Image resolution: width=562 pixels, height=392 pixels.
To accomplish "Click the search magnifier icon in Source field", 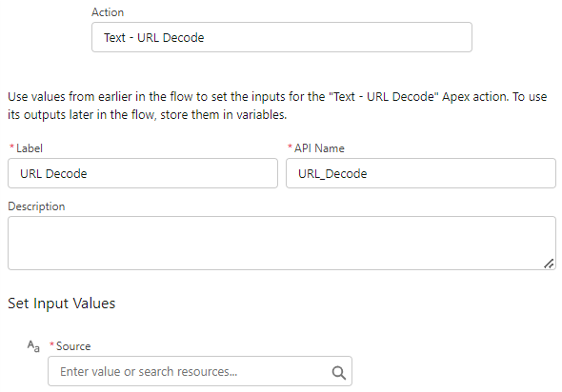I will (x=339, y=373).
